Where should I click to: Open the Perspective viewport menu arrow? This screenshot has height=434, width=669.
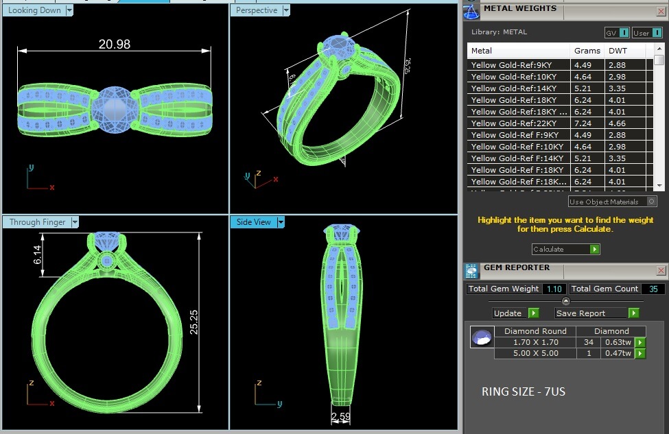coord(286,10)
